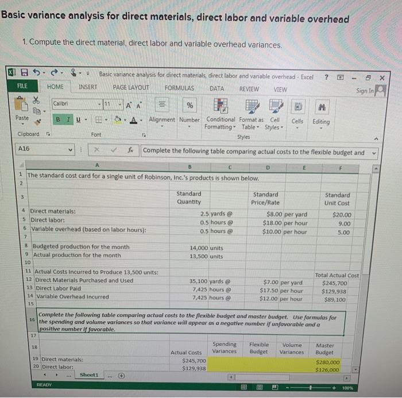Viewport: 402px width, 398px height.
Task: Click the zoom in plus button
Action: [334, 388]
